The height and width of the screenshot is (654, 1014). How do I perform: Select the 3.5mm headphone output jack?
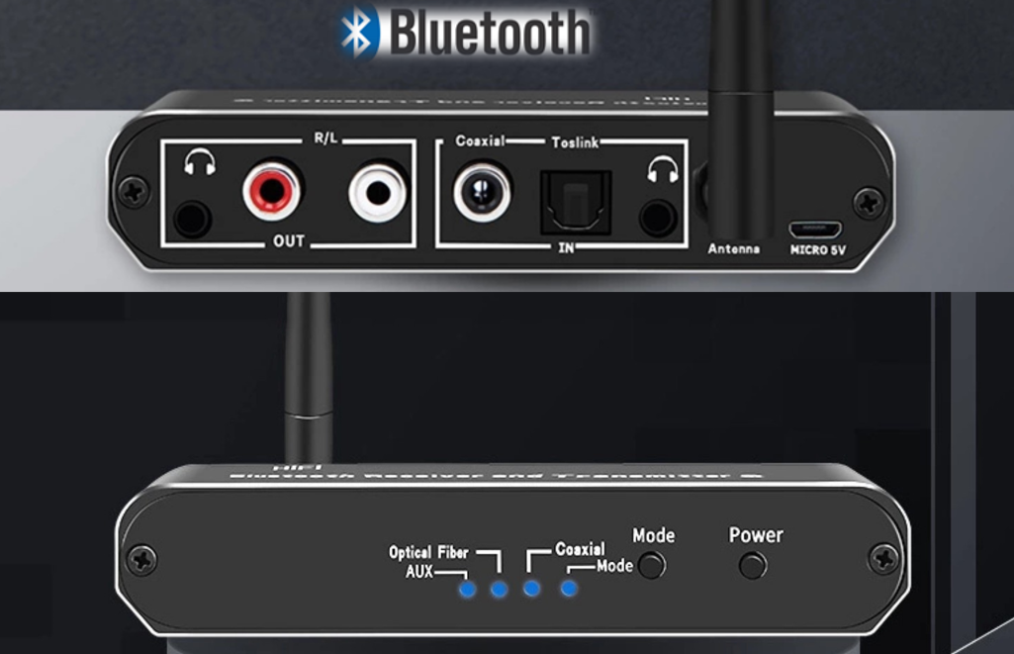pyautogui.click(x=192, y=220)
